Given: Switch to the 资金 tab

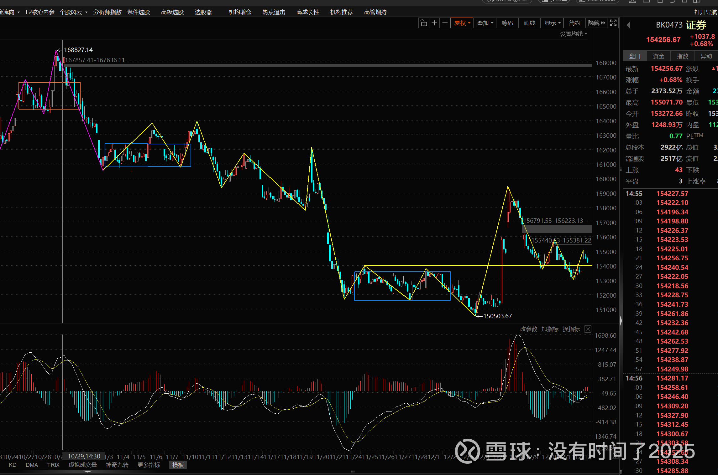Looking at the screenshot, I should [658, 56].
